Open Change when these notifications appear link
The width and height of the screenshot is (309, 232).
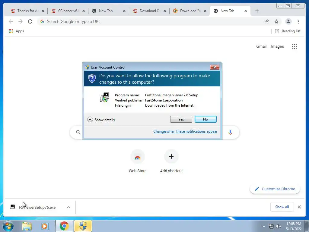tap(185, 131)
